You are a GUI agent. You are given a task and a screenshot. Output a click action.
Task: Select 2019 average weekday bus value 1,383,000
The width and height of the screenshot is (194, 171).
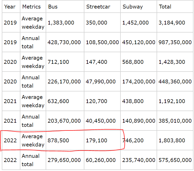point(61,23)
